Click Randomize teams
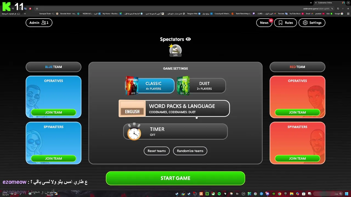 (190, 151)
